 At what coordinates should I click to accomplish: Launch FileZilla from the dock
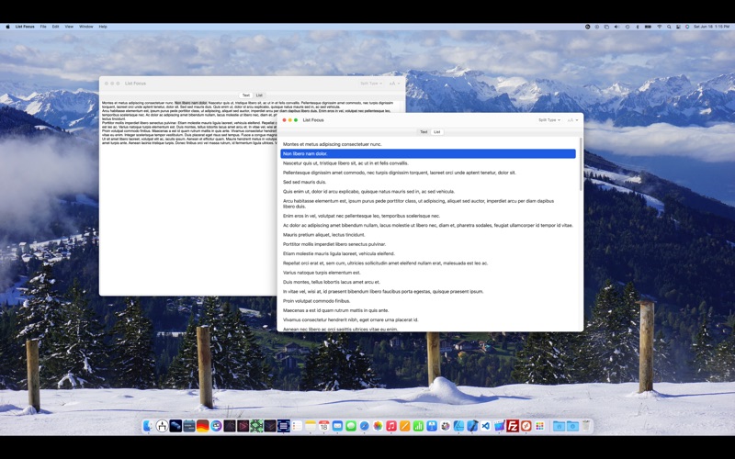(x=513, y=426)
